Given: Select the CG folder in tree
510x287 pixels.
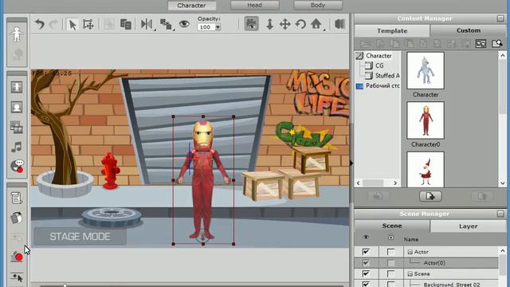Looking at the screenshot, I should [379, 65].
